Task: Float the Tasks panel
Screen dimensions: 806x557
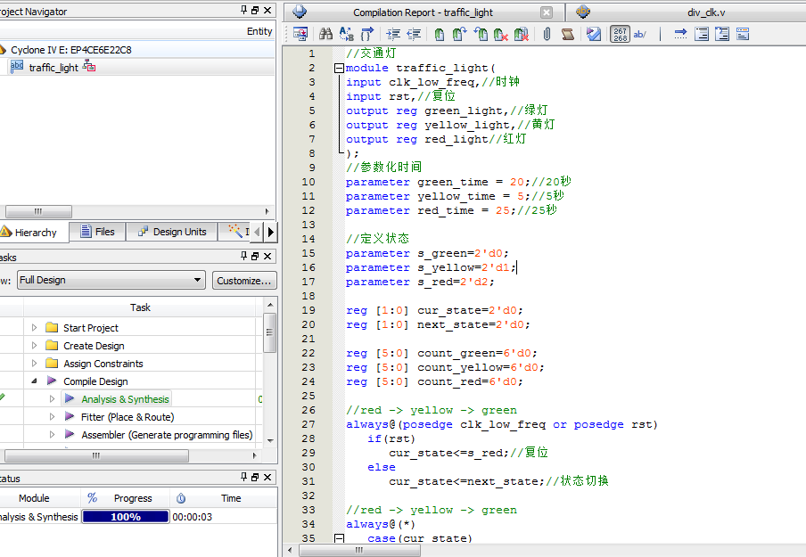Action: (x=255, y=256)
